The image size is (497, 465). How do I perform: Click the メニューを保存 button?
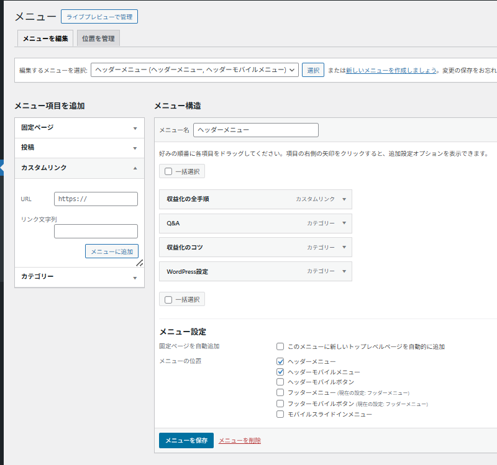point(186,440)
